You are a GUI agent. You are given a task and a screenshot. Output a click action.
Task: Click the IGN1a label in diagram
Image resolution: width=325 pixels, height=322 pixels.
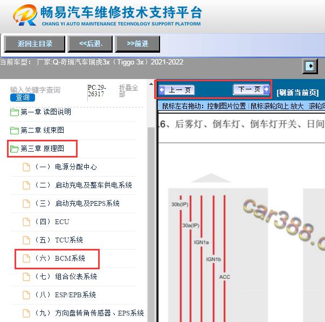[201, 242]
